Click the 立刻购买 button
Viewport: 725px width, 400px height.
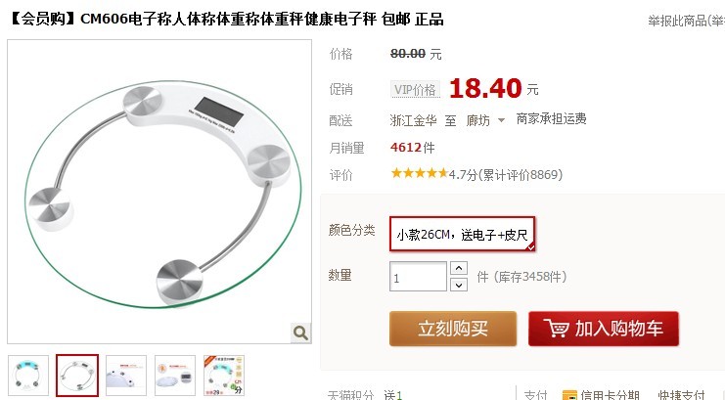tap(453, 329)
